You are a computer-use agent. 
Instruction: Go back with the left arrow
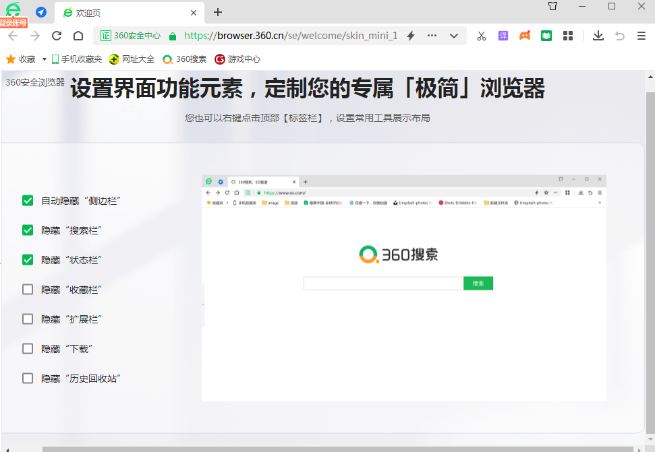13,36
